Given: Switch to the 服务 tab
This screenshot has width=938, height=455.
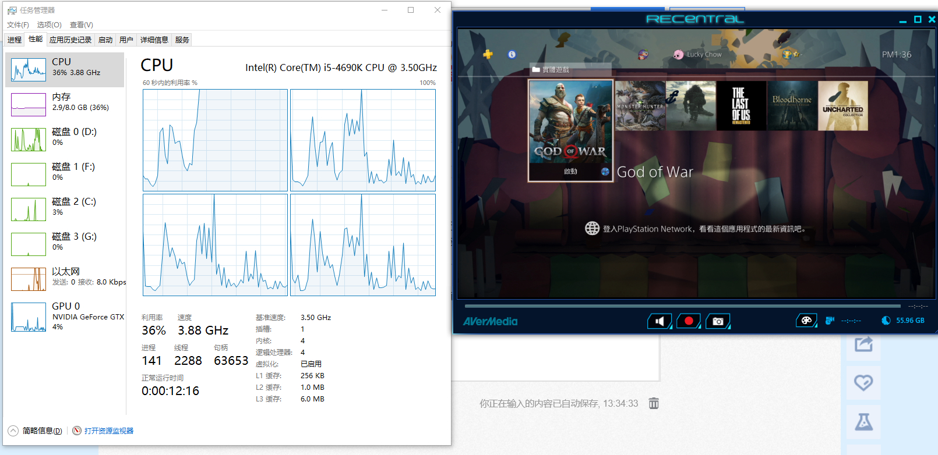Looking at the screenshot, I should coord(182,40).
